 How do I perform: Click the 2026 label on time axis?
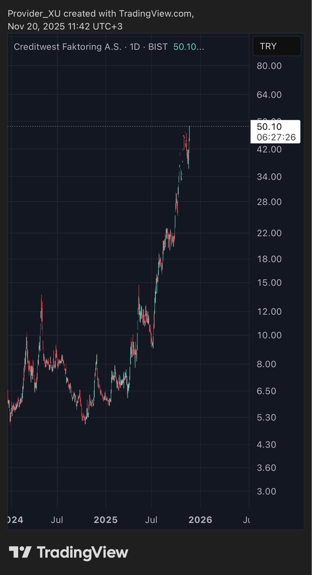[201, 520]
